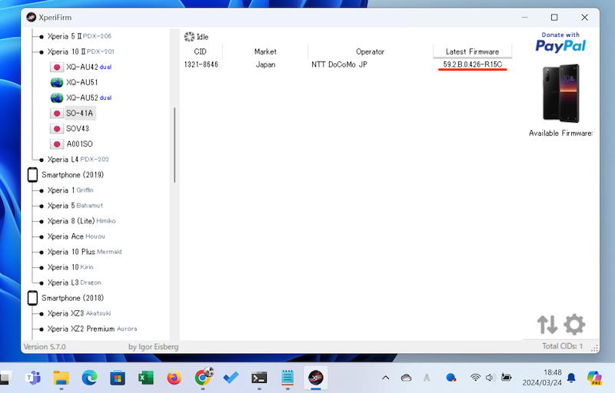Expand the Xperia 1 Griffin tree node

coord(42,190)
